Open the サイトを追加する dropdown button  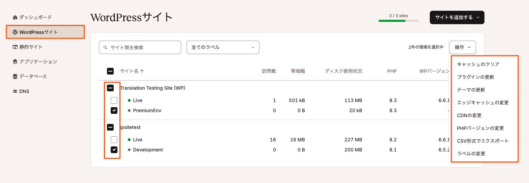tap(457, 17)
